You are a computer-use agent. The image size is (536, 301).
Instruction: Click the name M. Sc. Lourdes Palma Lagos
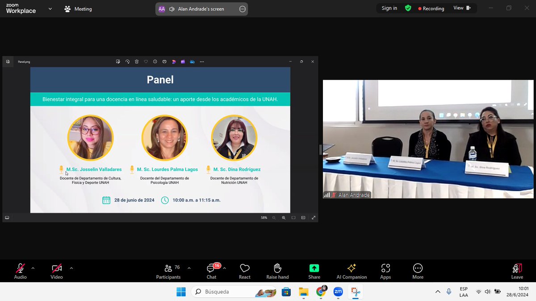(167, 169)
